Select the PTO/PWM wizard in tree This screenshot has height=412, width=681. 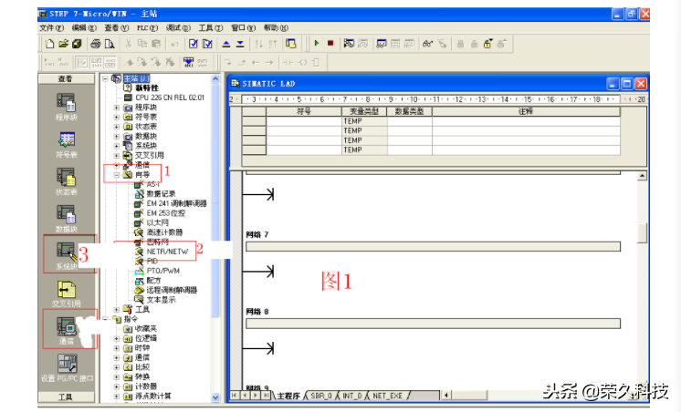pyautogui.click(x=162, y=271)
